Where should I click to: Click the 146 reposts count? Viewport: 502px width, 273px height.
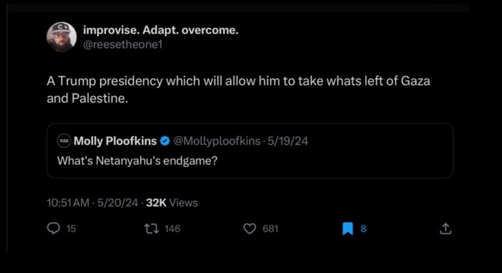(x=172, y=228)
